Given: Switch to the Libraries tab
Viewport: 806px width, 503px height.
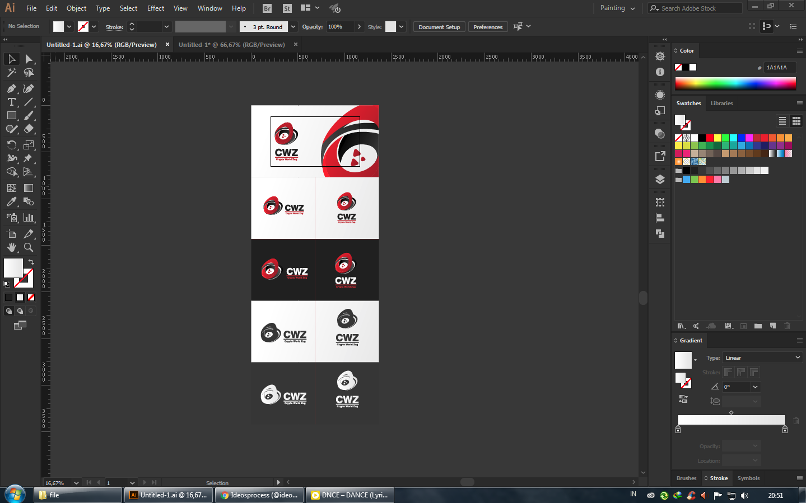Looking at the screenshot, I should (x=721, y=104).
